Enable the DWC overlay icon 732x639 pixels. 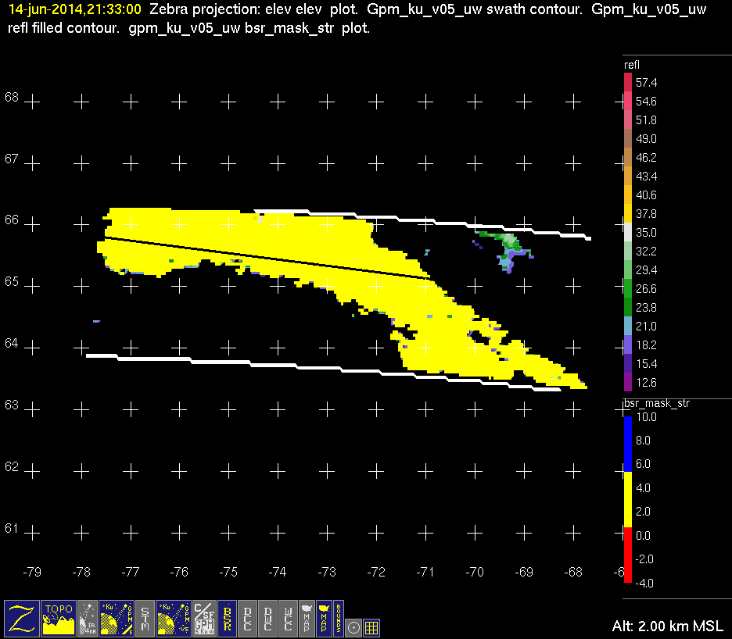click(268, 617)
